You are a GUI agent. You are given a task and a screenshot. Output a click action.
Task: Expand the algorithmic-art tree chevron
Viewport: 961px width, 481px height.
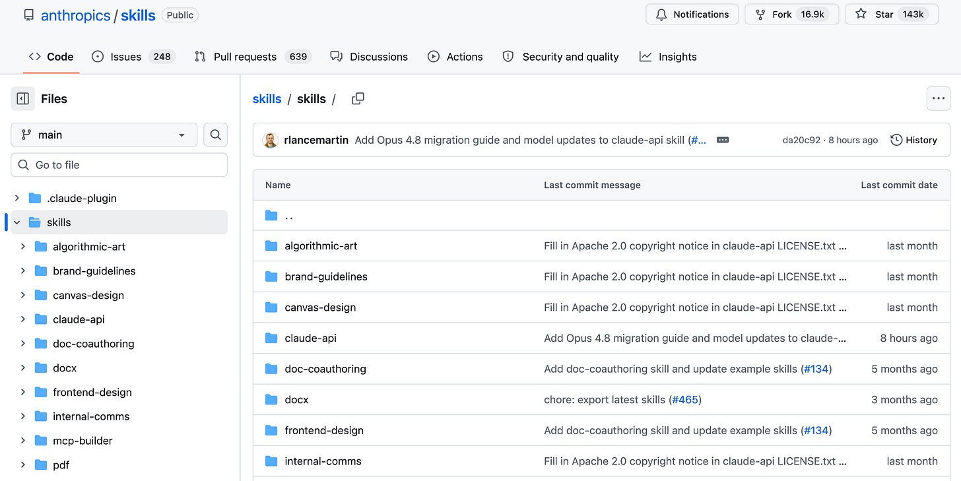pyautogui.click(x=23, y=247)
